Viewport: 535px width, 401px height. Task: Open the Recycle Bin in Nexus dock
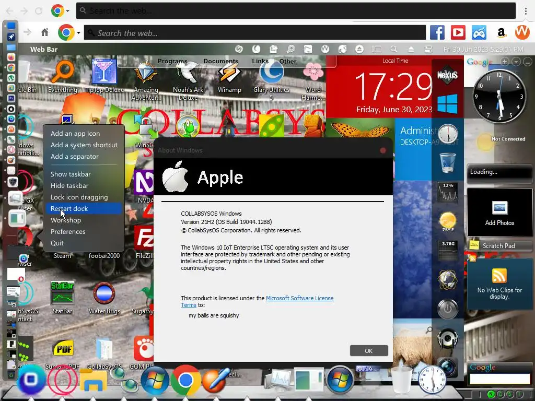click(447, 162)
